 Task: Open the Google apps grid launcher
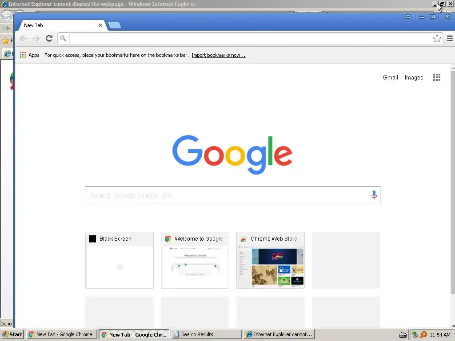[x=437, y=77]
